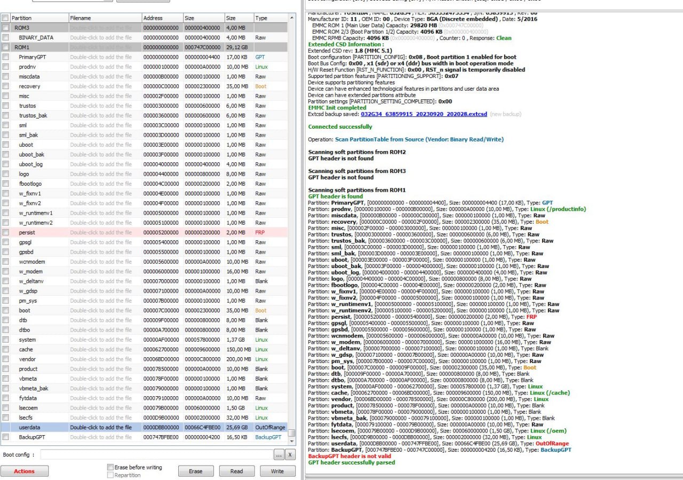Viewport: 683px width, 480px height.
Task: Select the fytdata partition name
Action: click(x=28, y=398)
